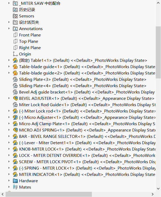Expand the Hardware folder
This screenshot has width=161, height=197.
[x=9, y=180]
